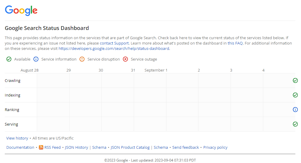Click the blue Service information legend icon
This screenshot has width=301, height=163.
coord(36,59)
